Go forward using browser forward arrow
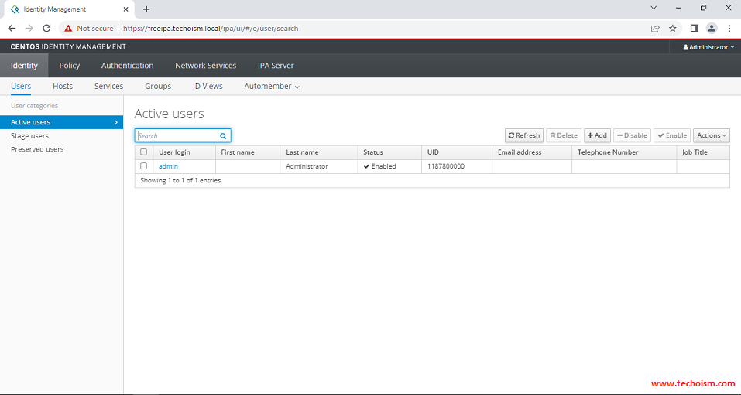This screenshot has width=741, height=395. [29, 29]
